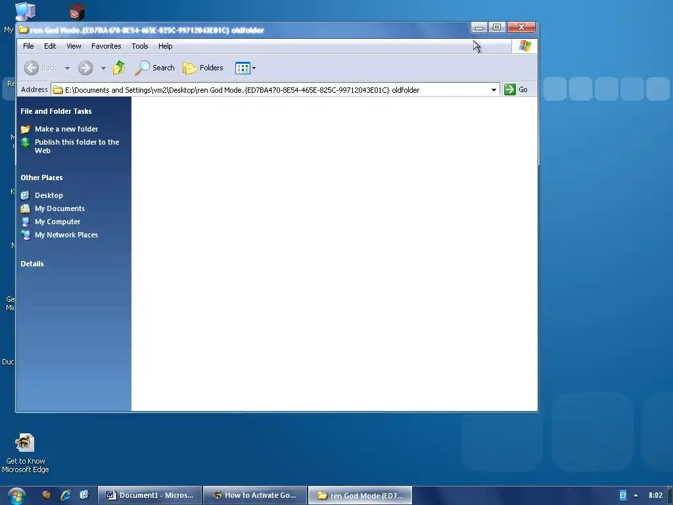Click the ren God Mode taskbar button
The width and height of the screenshot is (673, 505).
click(360, 496)
